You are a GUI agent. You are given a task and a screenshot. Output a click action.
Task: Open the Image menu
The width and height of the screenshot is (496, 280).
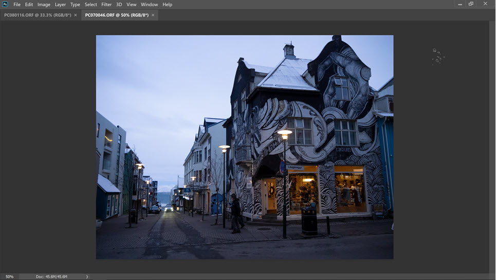[44, 5]
